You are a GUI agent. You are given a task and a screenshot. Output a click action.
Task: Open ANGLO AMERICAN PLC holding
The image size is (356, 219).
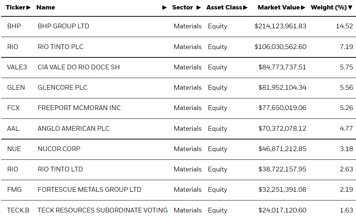(x=73, y=129)
